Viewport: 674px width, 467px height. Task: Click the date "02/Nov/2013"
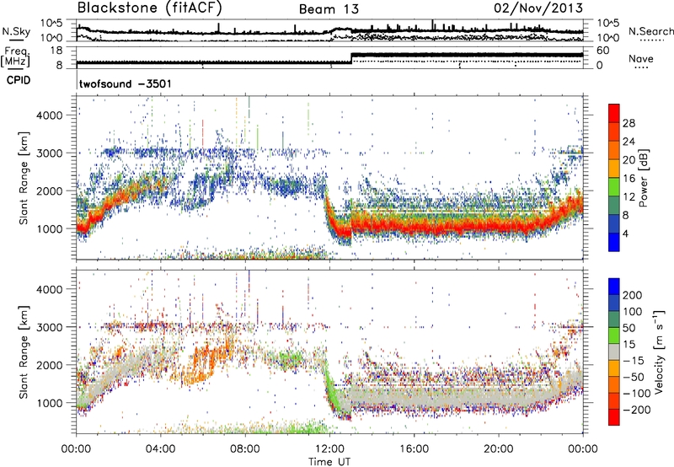538,8
